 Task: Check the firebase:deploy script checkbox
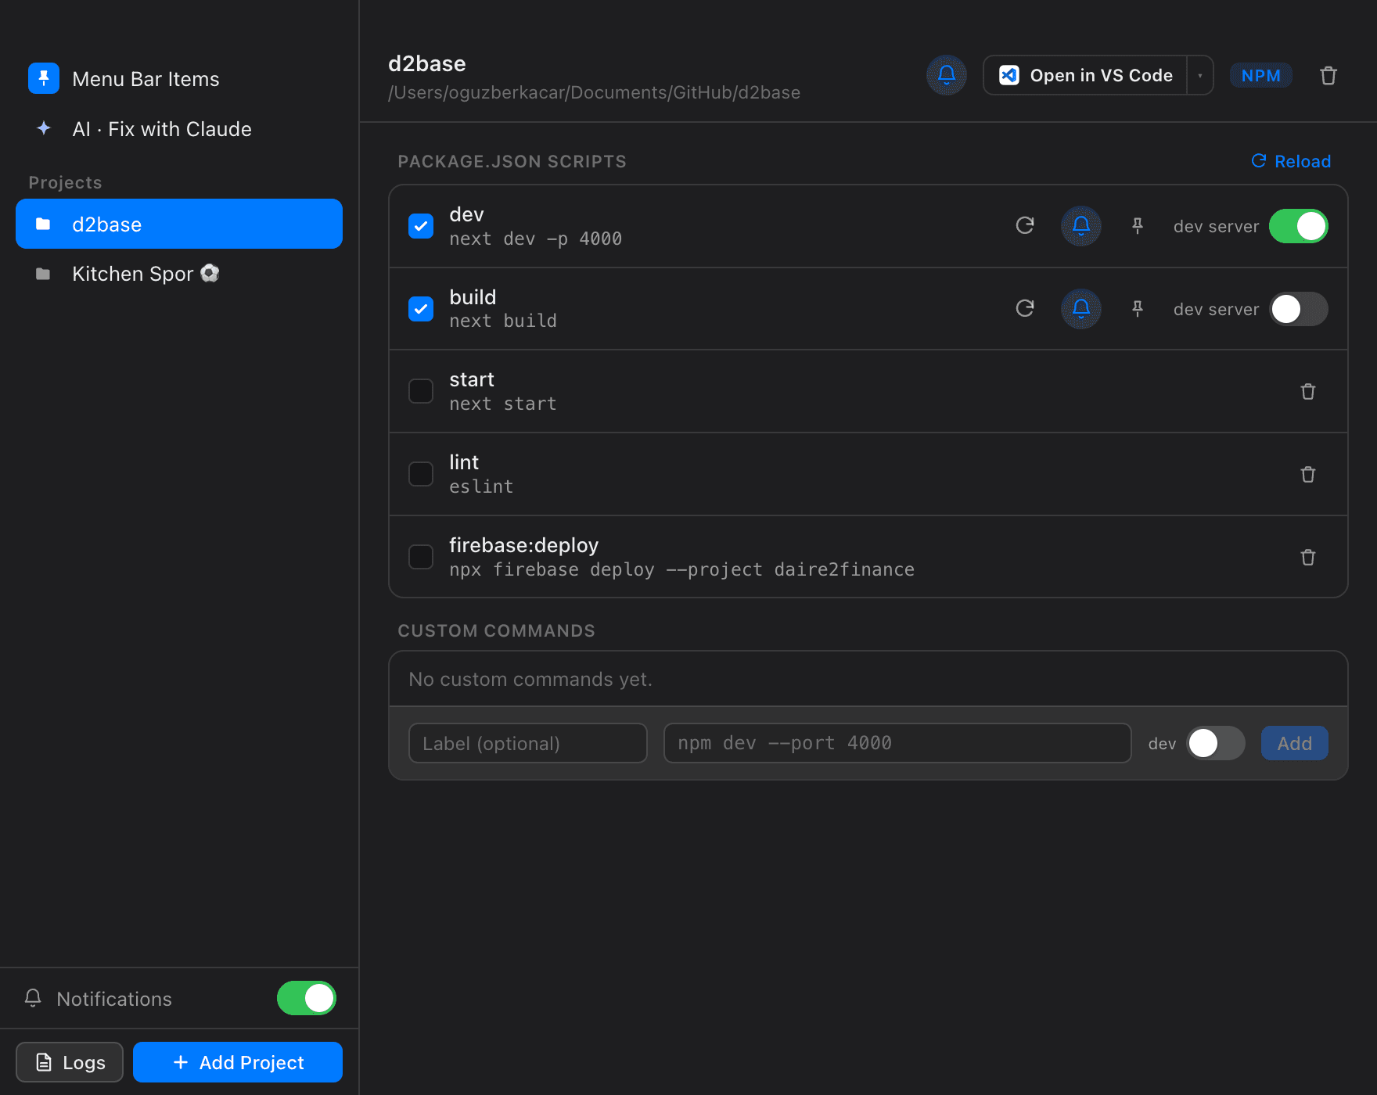pyautogui.click(x=421, y=557)
